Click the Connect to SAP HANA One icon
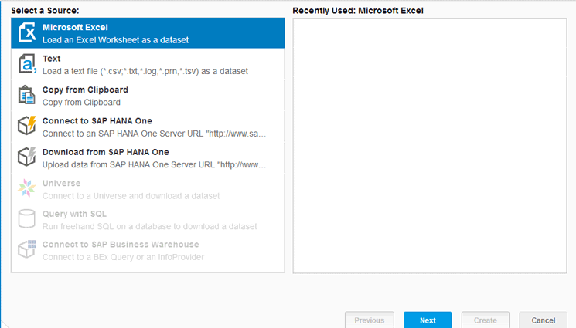The image size is (576, 328). pos(27,127)
